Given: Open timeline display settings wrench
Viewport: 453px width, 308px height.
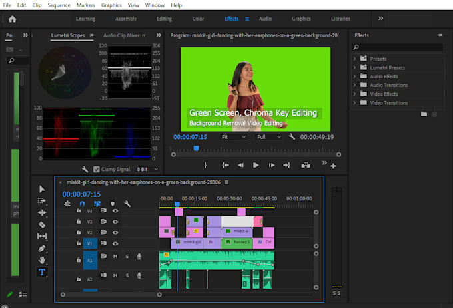Looking at the screenshot, I should coord(127,204).
